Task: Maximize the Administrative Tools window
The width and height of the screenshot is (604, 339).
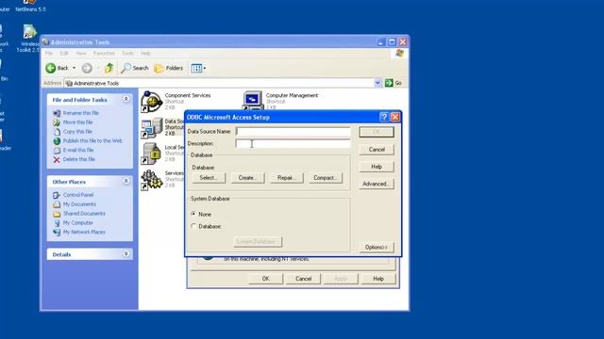Action: [392, 41]
